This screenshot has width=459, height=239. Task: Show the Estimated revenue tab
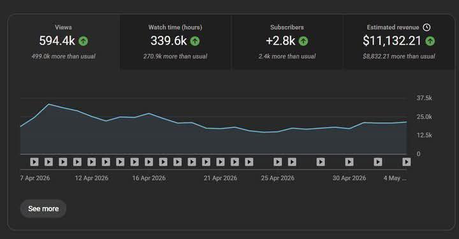coord(398,42)
